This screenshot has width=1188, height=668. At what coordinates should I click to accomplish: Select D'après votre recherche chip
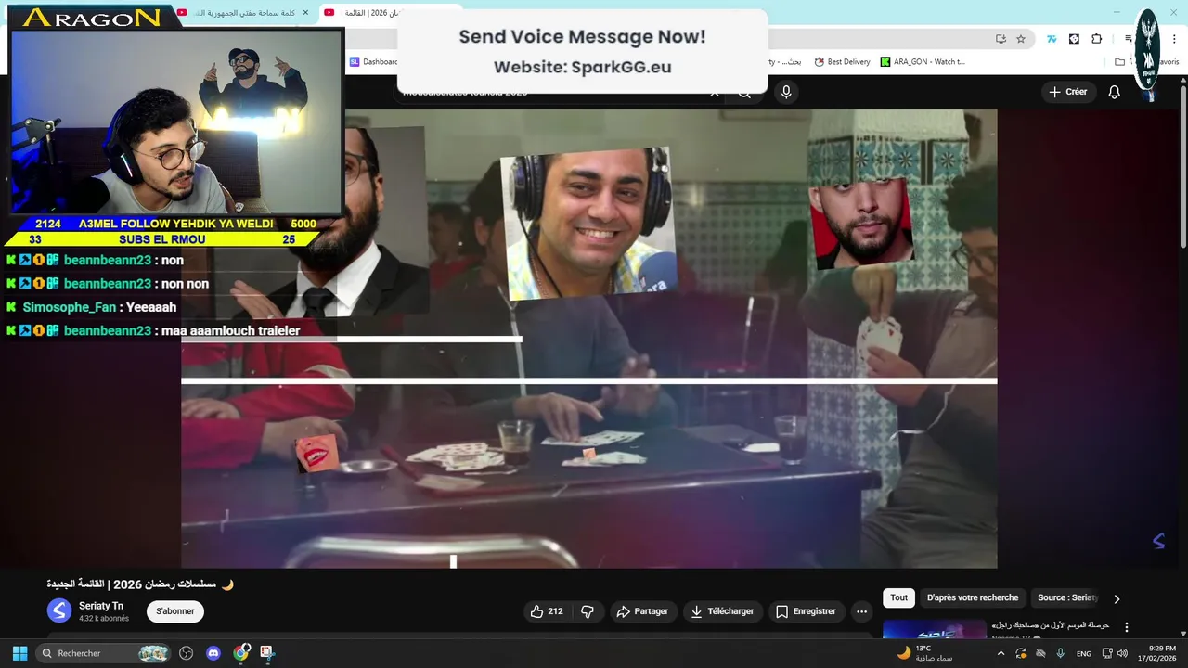[x=973, y=598]
